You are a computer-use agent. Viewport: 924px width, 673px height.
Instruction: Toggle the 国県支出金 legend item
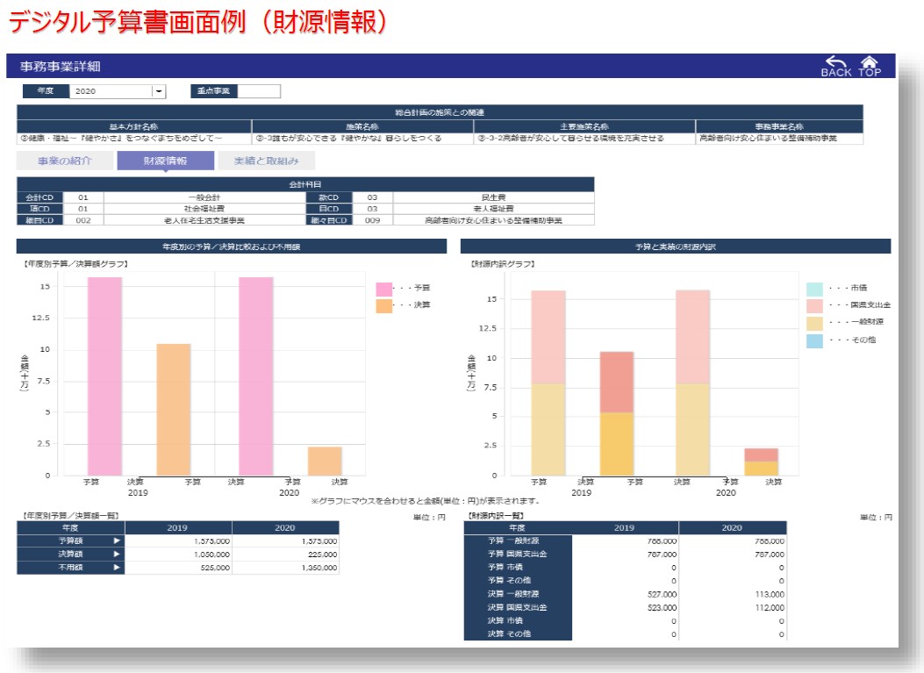[814, 305]
